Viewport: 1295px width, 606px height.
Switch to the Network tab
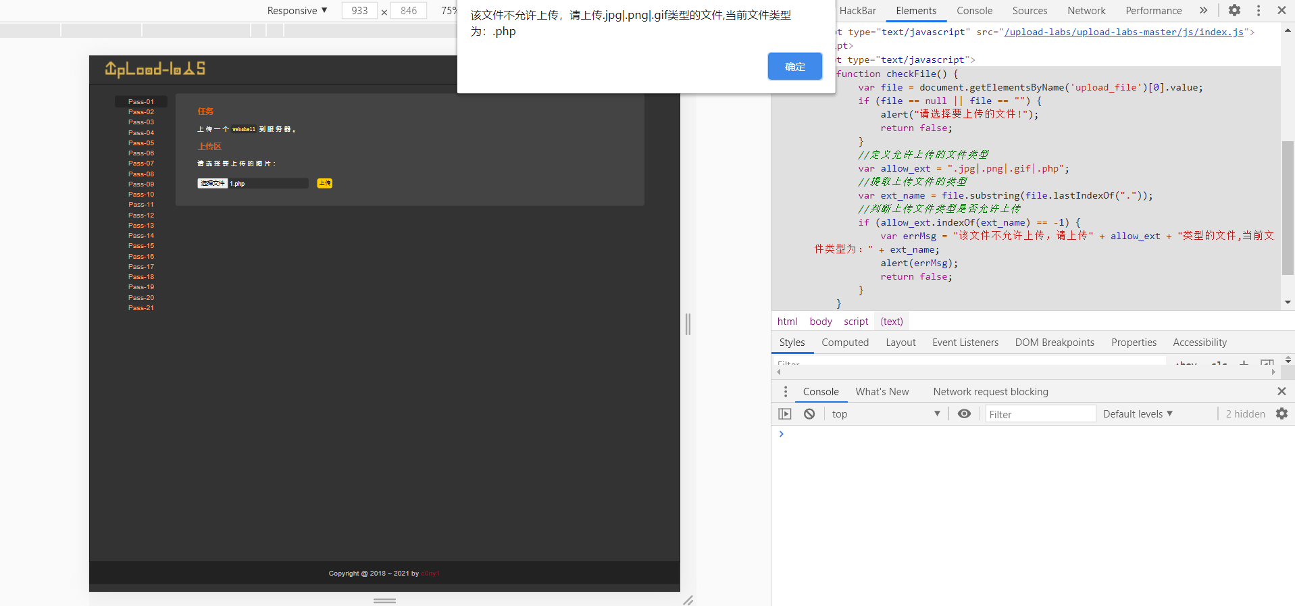(x=1086, y=11)
